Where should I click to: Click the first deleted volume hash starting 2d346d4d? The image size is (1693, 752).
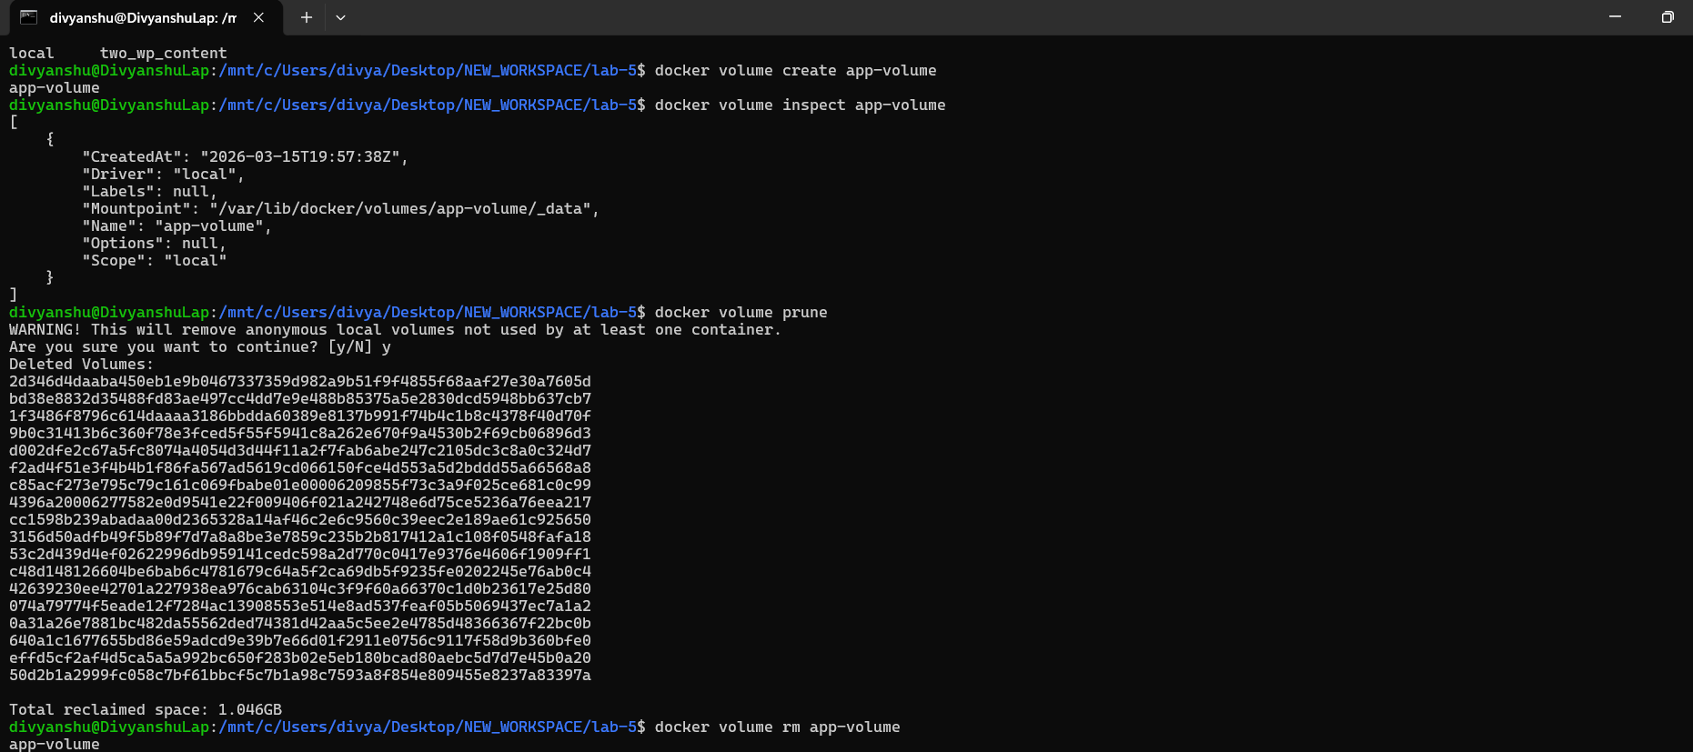(x=299, y=382)
